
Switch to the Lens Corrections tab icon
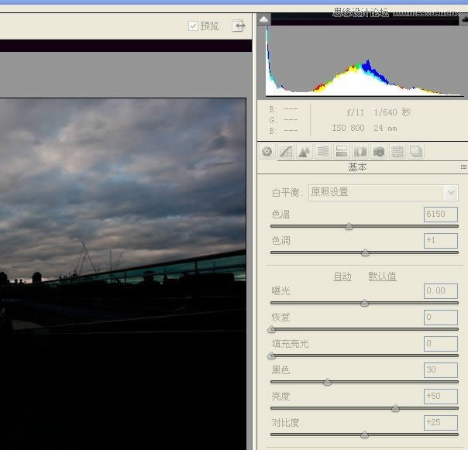click(x=360, y=152)
